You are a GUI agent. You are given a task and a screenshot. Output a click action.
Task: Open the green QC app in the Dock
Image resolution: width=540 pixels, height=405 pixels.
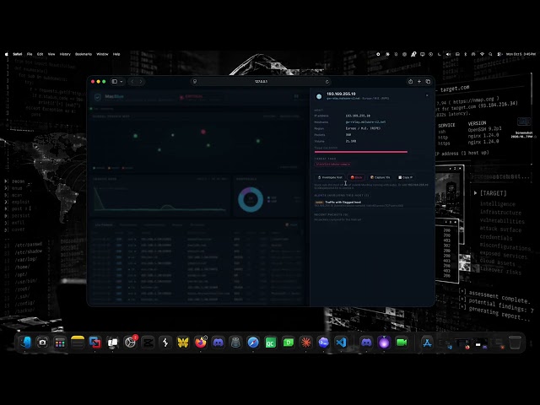point(271,343)
